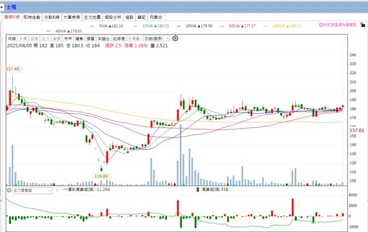This screenshot has height=232, width=368.
Task: Open the 追蹤 tab
Action: tap(129, 17)
